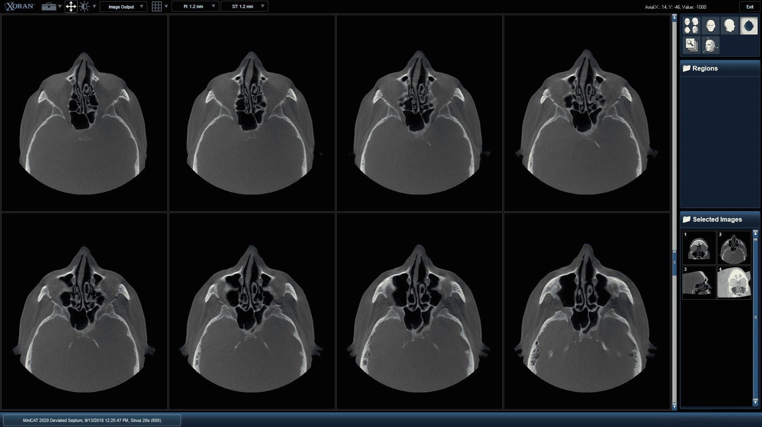Image resolution: width=762 pixels, height=427 pixels.
Task: Activate the Regions folder icon
Action: [x=686, y=68]
